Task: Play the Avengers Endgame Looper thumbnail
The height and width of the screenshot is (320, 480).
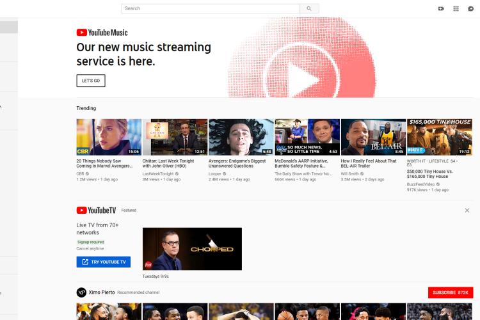Action: pos(241,137)
